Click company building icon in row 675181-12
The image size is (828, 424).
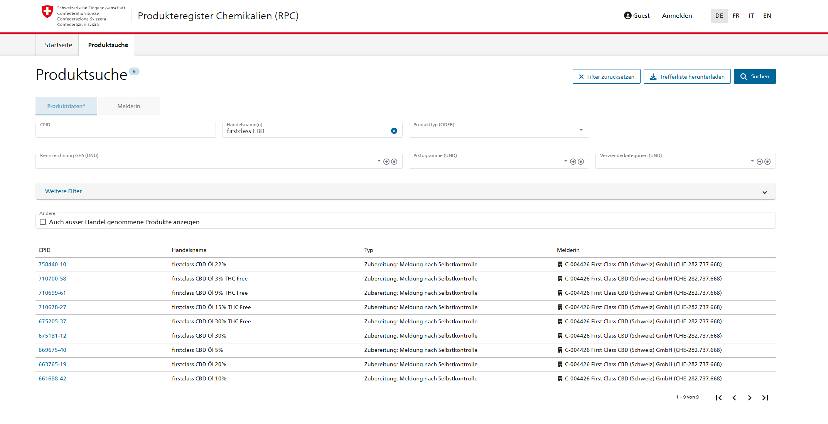click(560, 336)
